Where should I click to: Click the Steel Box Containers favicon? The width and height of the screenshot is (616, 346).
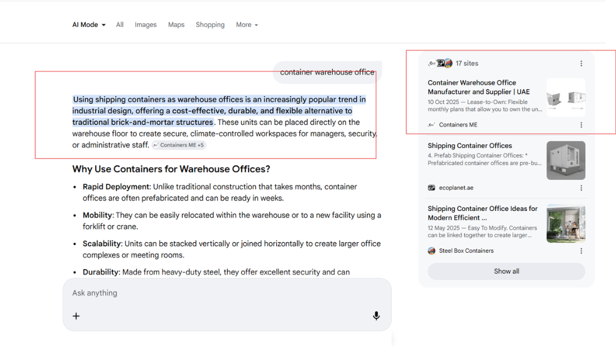431,250
